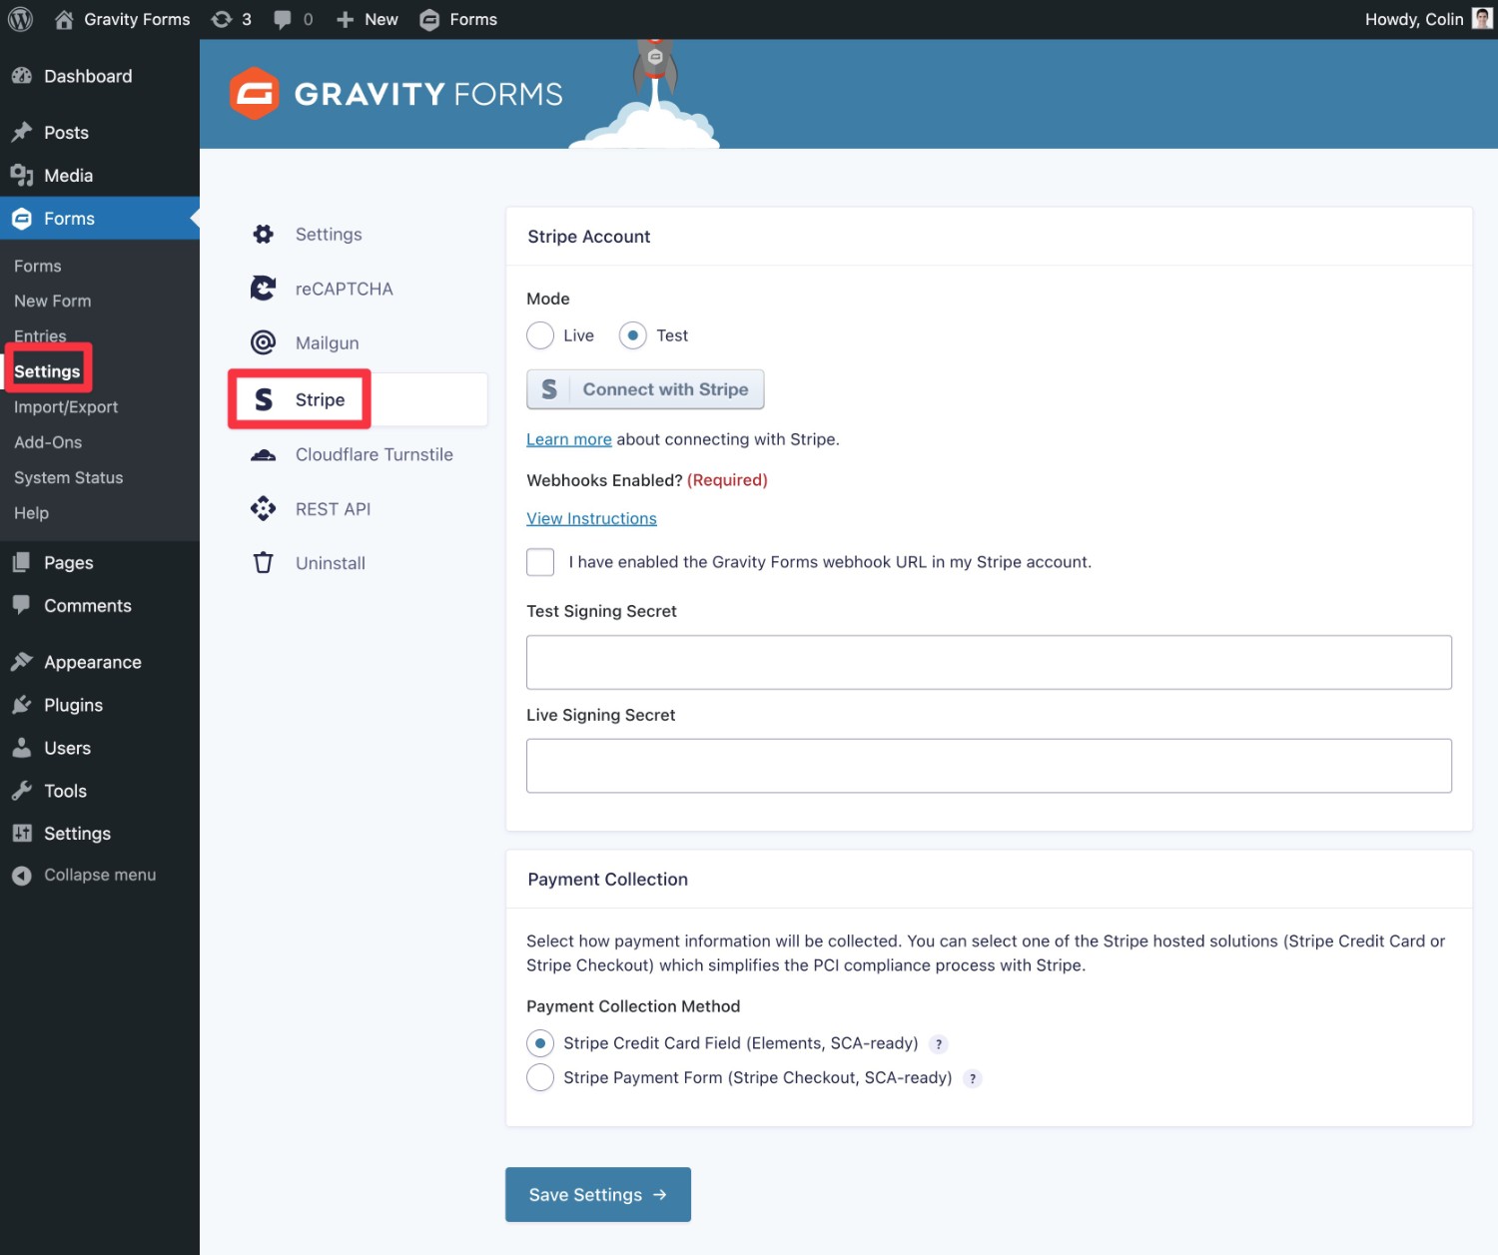The height and width of the screenshot is (1255, 1498).
Task: Open System Status submenu item
Action: (x=68, y=477)
